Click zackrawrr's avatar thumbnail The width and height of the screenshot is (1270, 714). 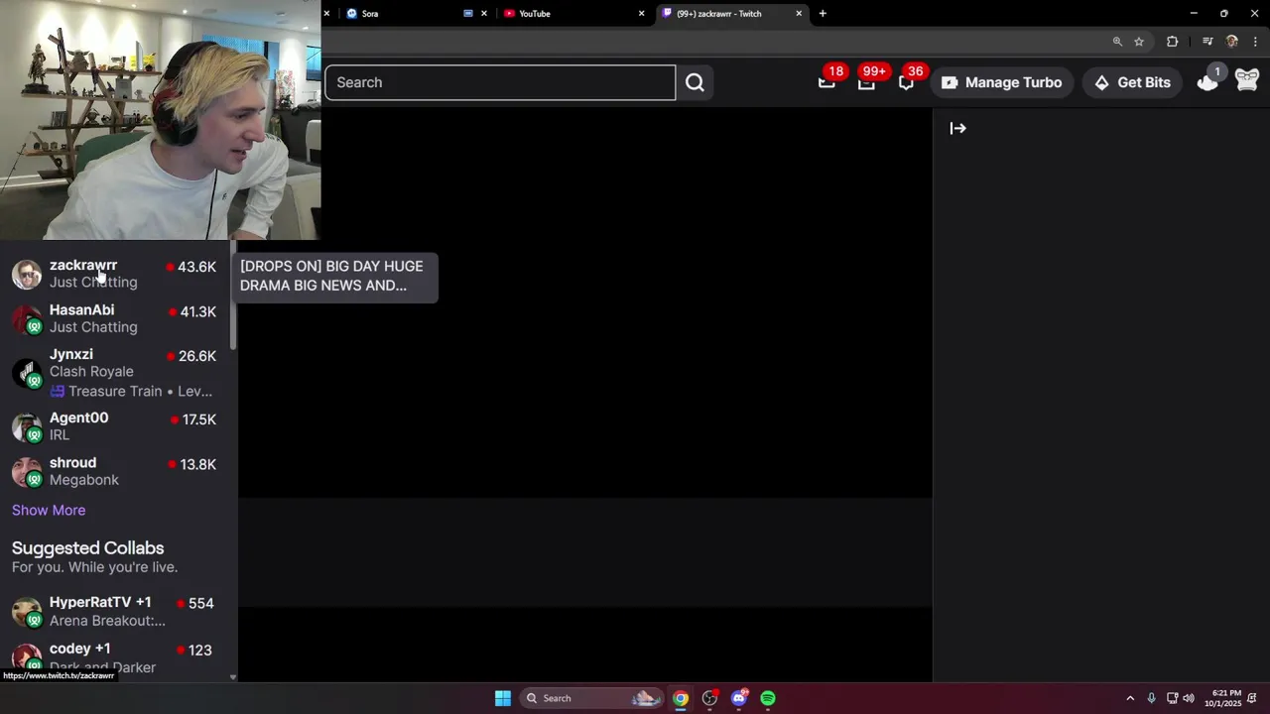[27, 274]
